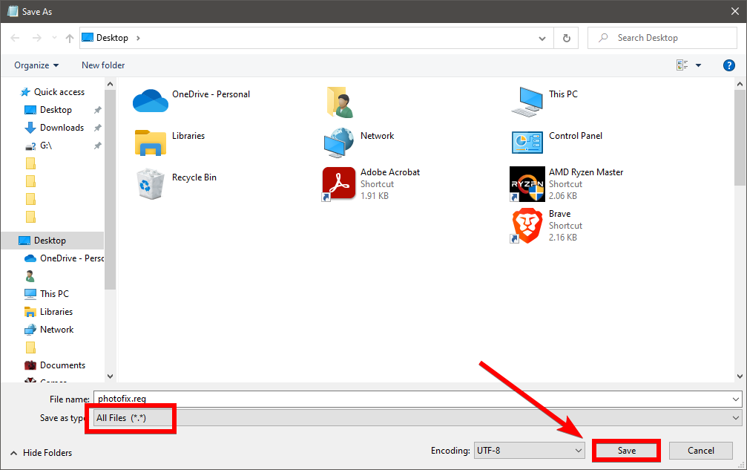
Task: Click the Cancel button
Action: pos(700,450)
